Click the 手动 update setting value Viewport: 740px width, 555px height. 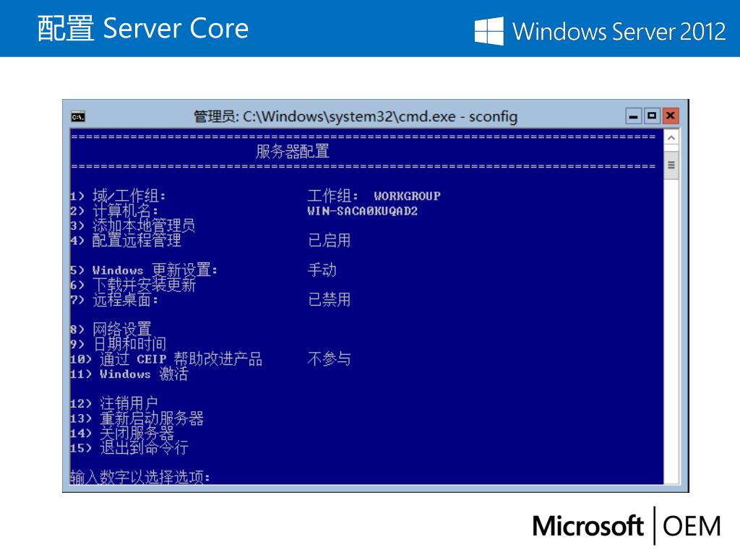coord(322,270)
